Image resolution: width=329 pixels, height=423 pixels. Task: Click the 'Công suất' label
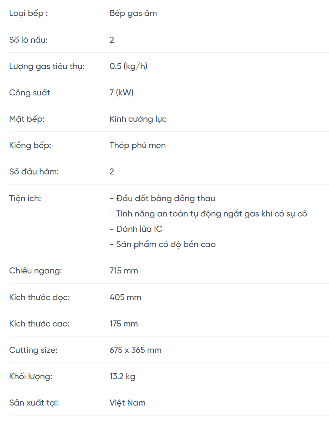(x=30, y=93)
